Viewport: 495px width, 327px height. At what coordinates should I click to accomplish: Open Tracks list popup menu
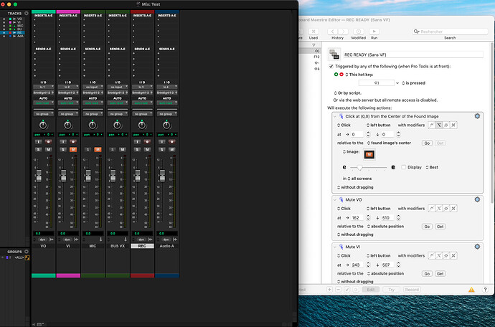(27, 13)
